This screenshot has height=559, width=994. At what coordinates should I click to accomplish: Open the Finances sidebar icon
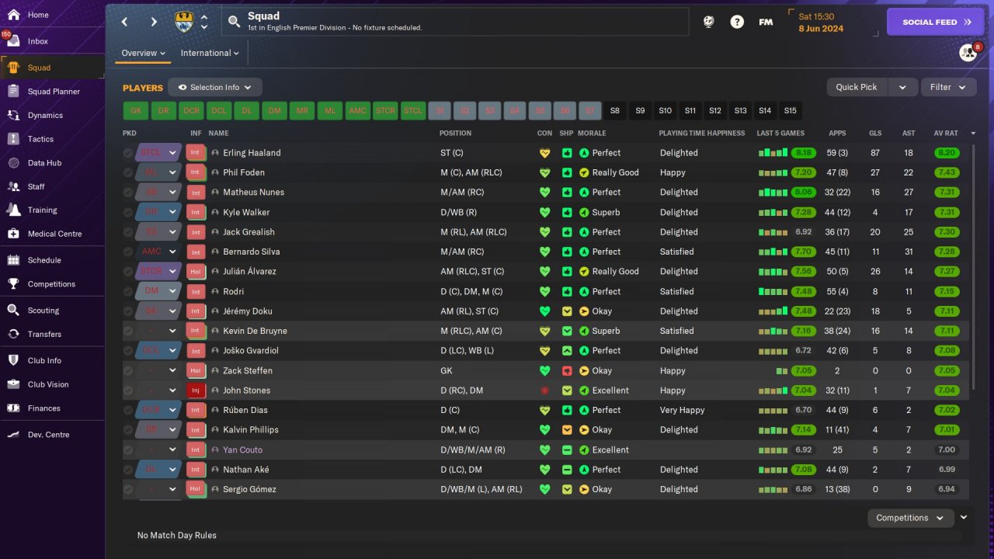13,408
